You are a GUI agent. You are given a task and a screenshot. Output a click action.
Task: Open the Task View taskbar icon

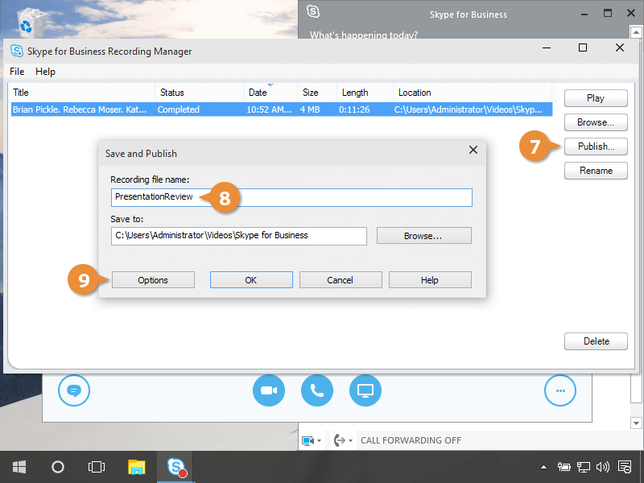(97, 466)
